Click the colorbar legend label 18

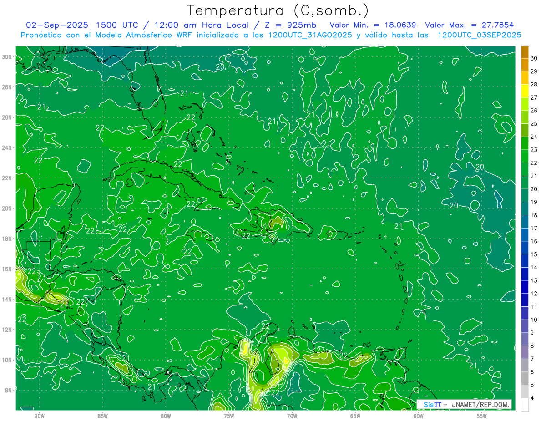click(534, 215)
